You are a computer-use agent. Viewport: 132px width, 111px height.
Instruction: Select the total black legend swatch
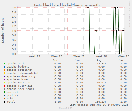click(5, 102)
